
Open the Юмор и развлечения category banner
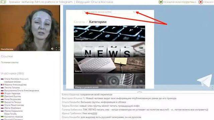tap(109, 81)
